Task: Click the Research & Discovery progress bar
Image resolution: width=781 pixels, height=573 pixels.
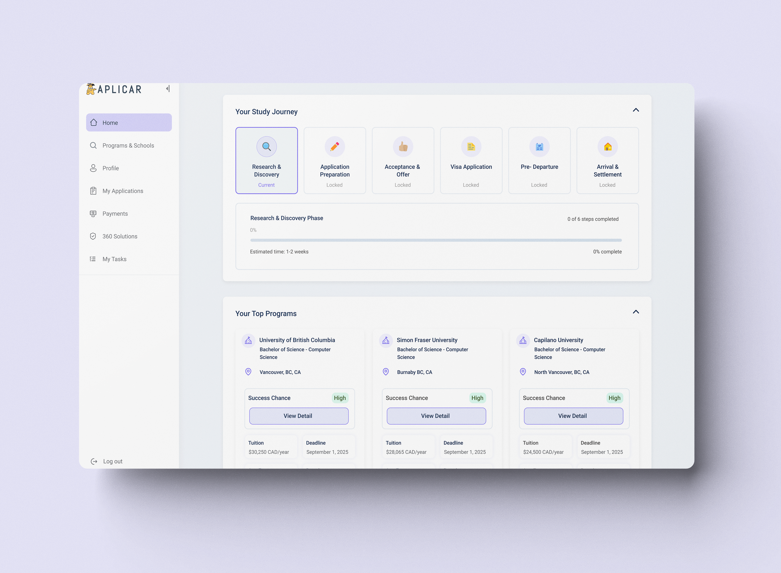Action: 435,240
